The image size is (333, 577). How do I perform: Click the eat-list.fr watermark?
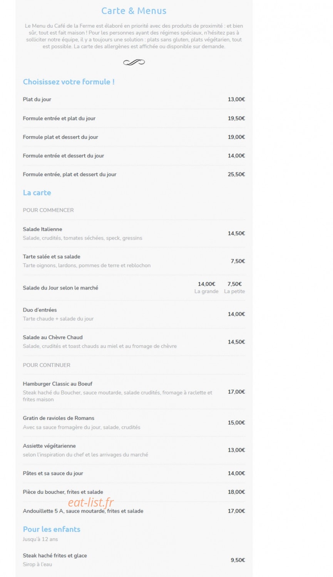pos(91,502)
